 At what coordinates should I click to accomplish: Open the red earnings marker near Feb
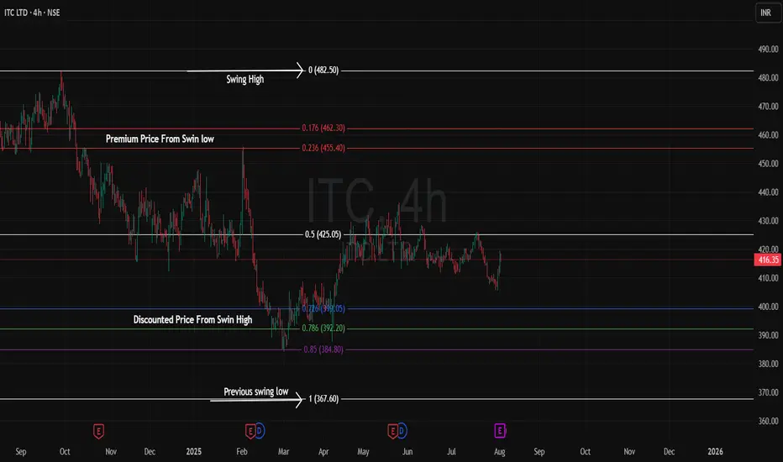pyautogui.click(x=250, y=431)
